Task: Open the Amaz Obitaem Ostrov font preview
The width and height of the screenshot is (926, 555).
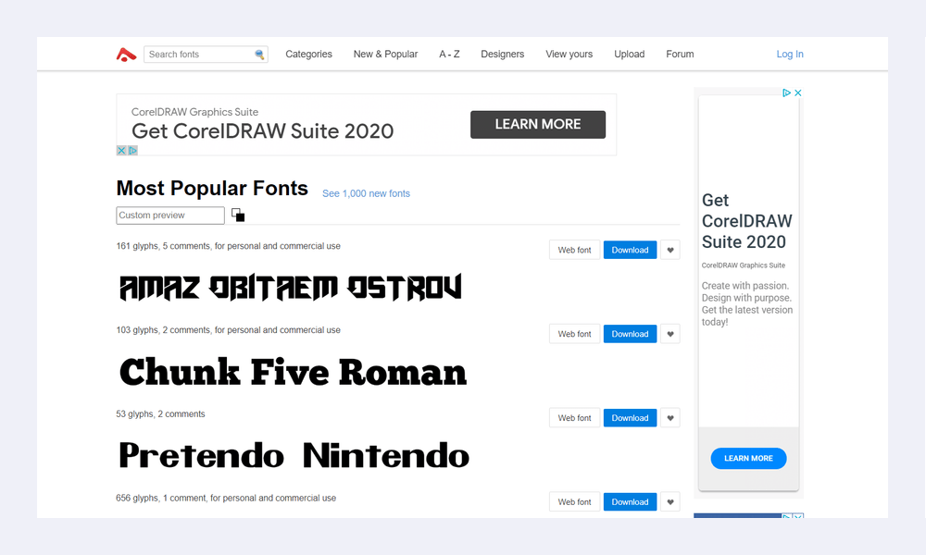Action: [291, 288]
